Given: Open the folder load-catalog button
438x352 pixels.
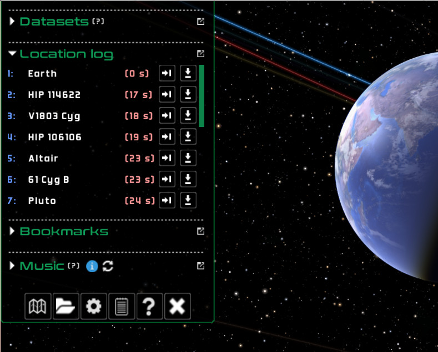Looking at the screenshot, I should click(x=66, y=306).
